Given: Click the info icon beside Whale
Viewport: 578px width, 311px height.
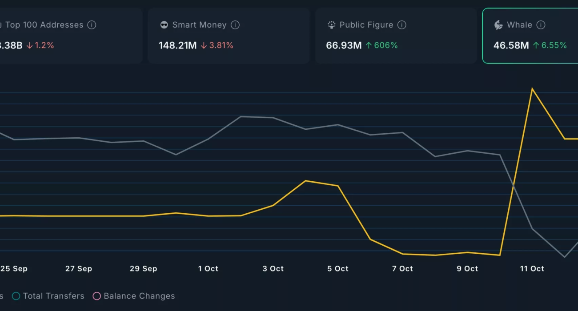Looking at the screenshot, I should tap(541, 25).
